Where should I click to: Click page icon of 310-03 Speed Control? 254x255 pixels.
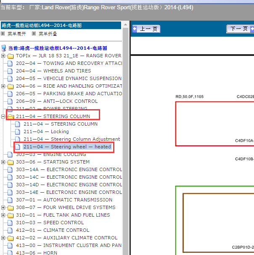click(10, 223)
